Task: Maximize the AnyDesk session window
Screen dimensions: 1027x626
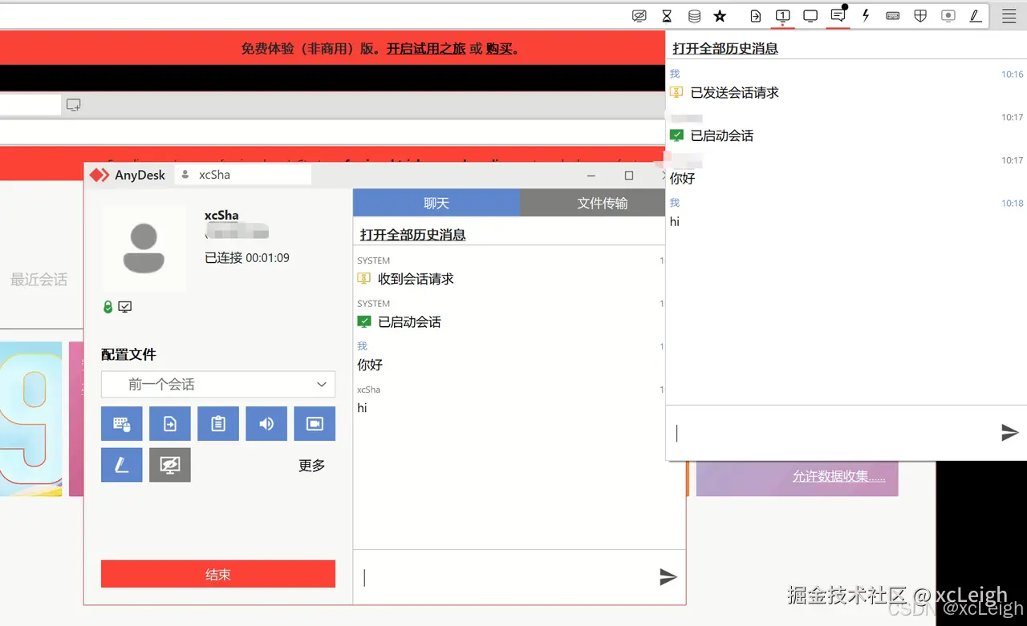Action: click(629, 176)
